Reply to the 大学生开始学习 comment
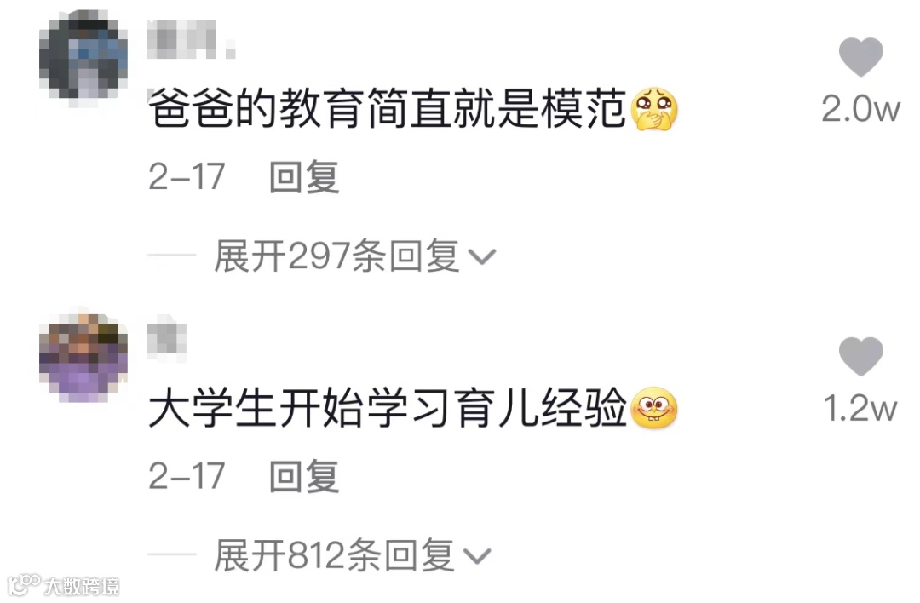 pyautogui.click(x=304, y=476)
